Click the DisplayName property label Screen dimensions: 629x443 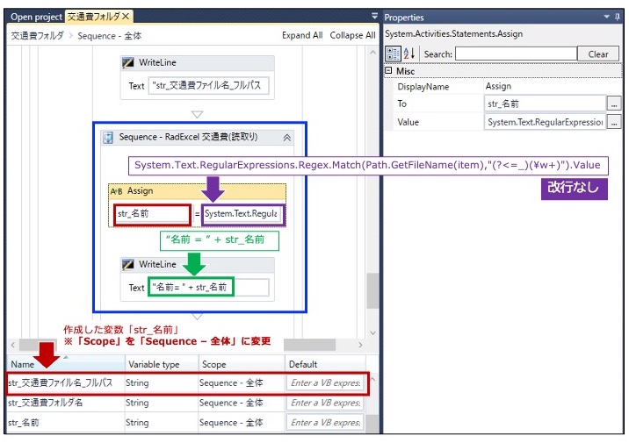(x=423, y=87)
